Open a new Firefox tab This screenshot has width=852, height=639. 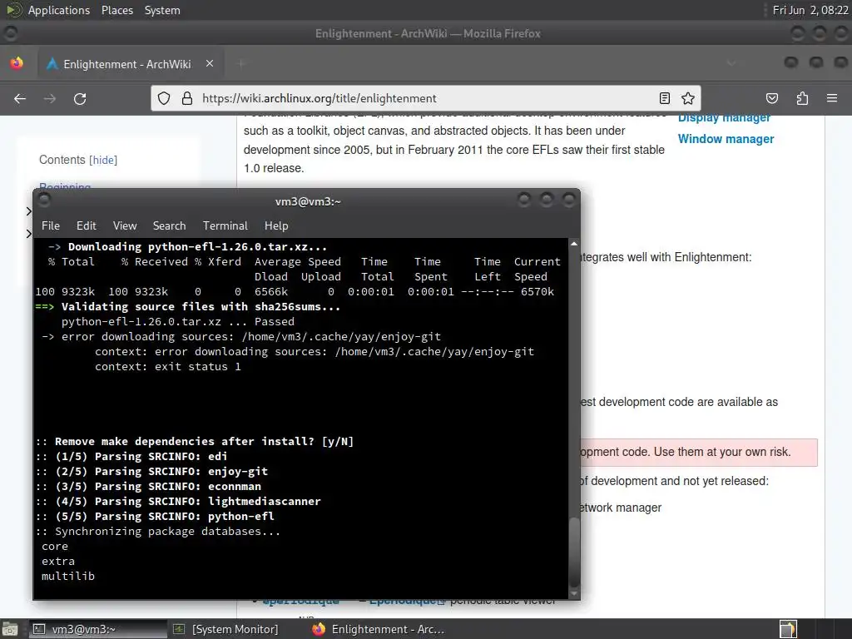point(241,63)
